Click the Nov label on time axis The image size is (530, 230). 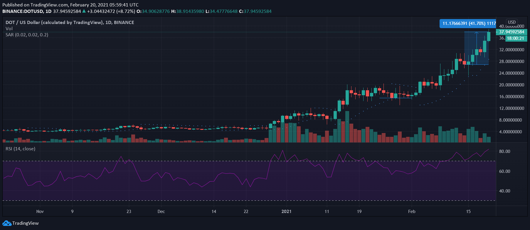40,212
